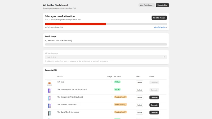Click the Product column header

click(60, 76)
